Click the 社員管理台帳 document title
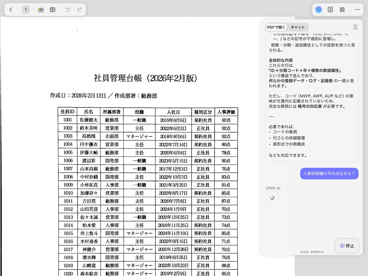Viewport: 368px width, 276px height. click(x=146, y=78)
